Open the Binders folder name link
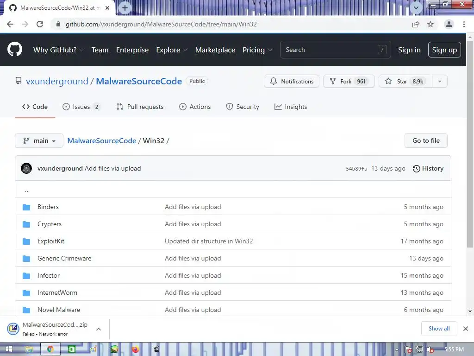The width and height of the screenshot is (474, 356). [48, 207]
